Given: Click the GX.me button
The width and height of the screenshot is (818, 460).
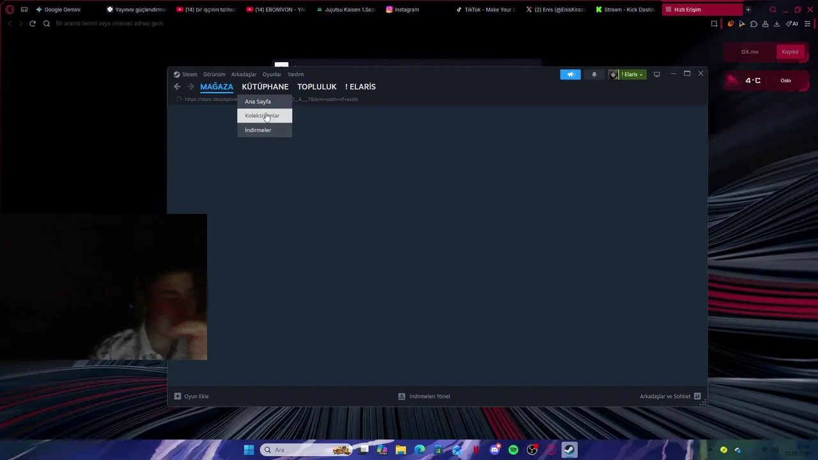Looking at the screenshot, I should (x=750, y=52).
